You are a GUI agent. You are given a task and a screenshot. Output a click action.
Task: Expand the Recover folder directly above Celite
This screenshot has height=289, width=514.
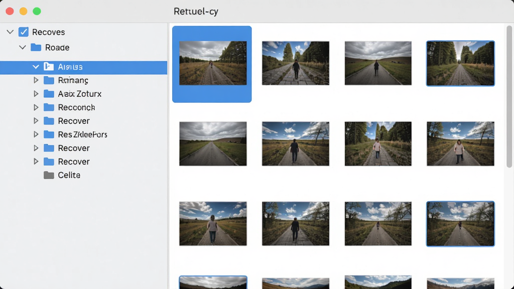[36, 161]
